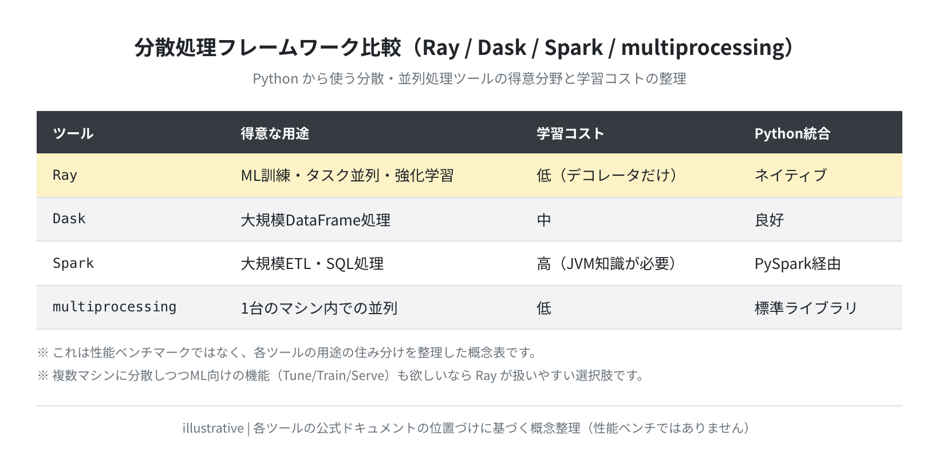Image resolution: width=939 pixels, height=459 pixels.
Task: Click 1台のマシン内での並列 cell
Action: click(x=319, y=308)
